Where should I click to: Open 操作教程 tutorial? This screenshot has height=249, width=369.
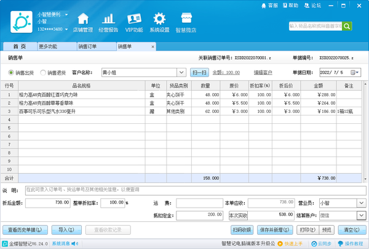pyautogui.click(x=350, y=243)
